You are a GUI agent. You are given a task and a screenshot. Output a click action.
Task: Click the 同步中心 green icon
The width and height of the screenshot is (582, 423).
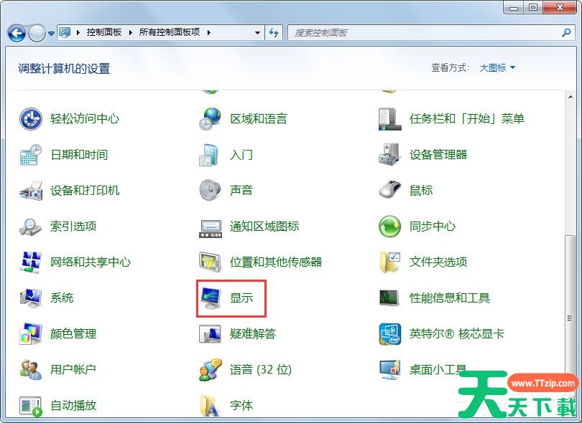389,227
